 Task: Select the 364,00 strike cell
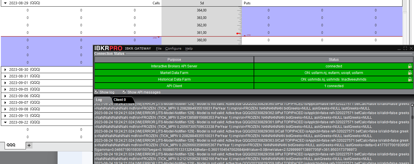202,10
